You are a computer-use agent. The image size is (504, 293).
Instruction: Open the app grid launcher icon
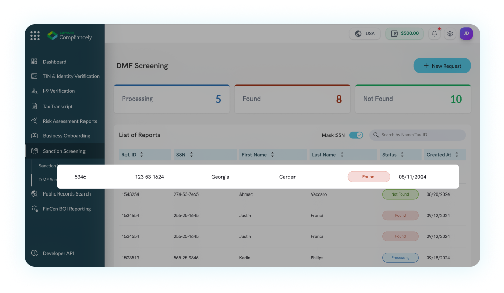click(35, 36)
